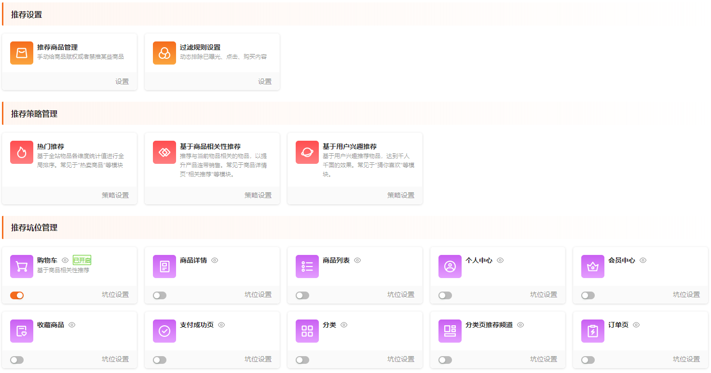Click the 会员中心 crown icon
Screen dimensions: 711x373
(593, 266)
